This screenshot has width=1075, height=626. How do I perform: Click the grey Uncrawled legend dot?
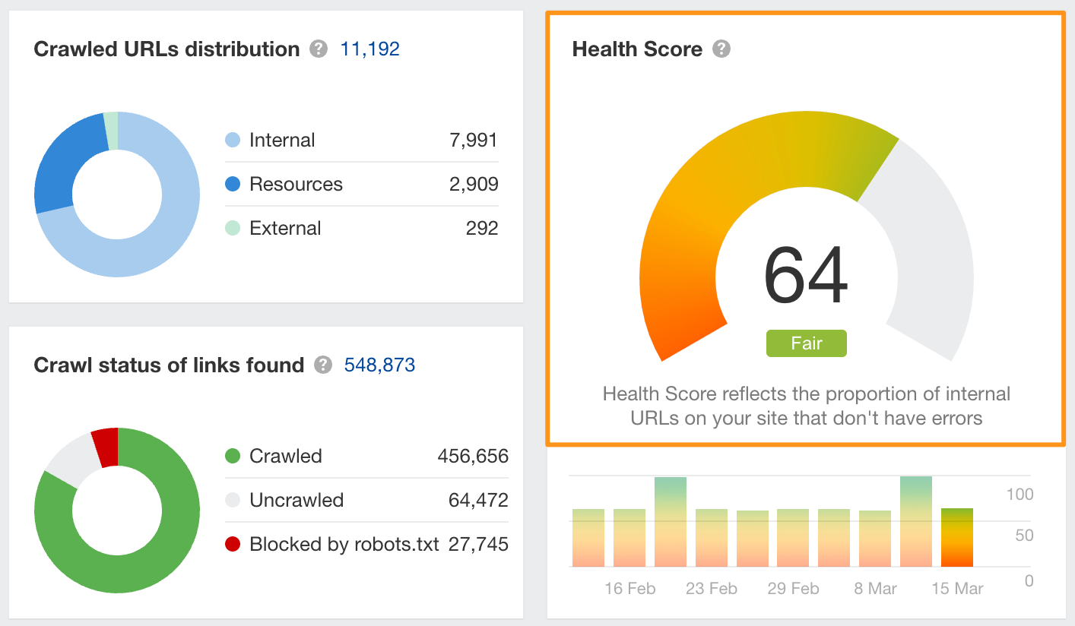tap(233, 501)
